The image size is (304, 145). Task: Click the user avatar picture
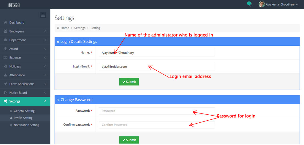click(262, 4)
